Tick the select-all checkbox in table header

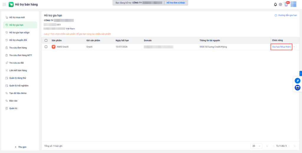(x=46, y=40)
